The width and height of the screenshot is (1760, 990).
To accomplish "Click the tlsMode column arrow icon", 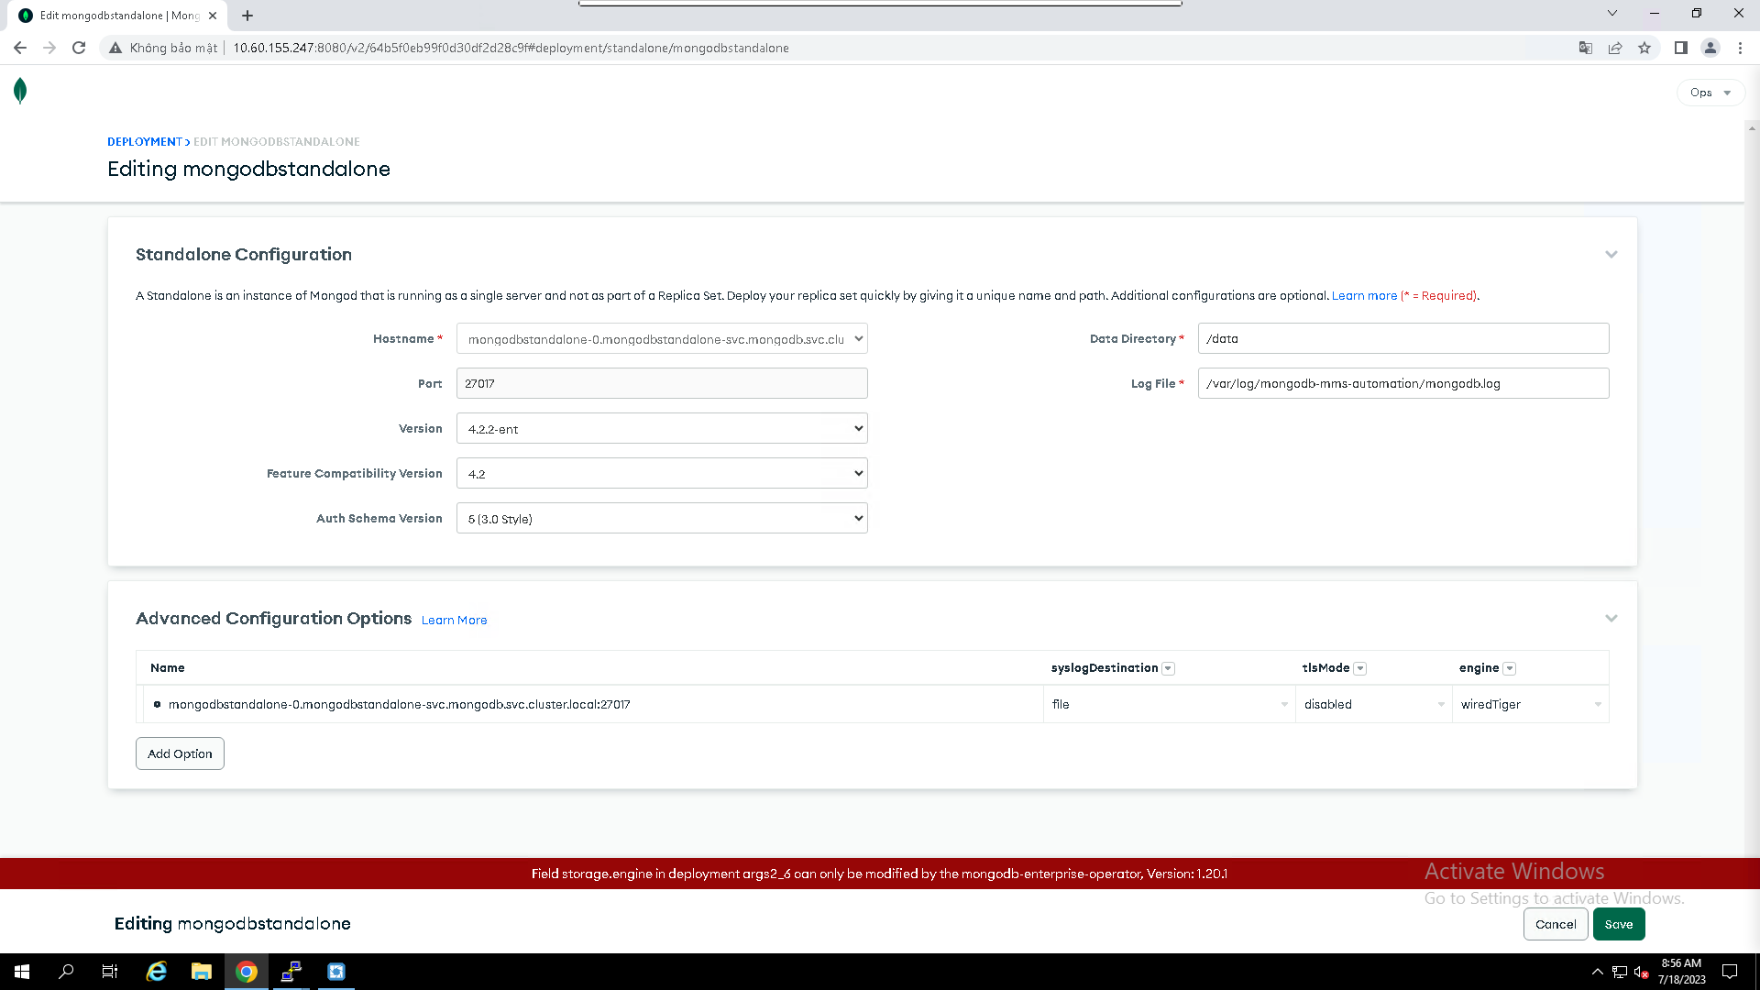I will coord(1360,668).
